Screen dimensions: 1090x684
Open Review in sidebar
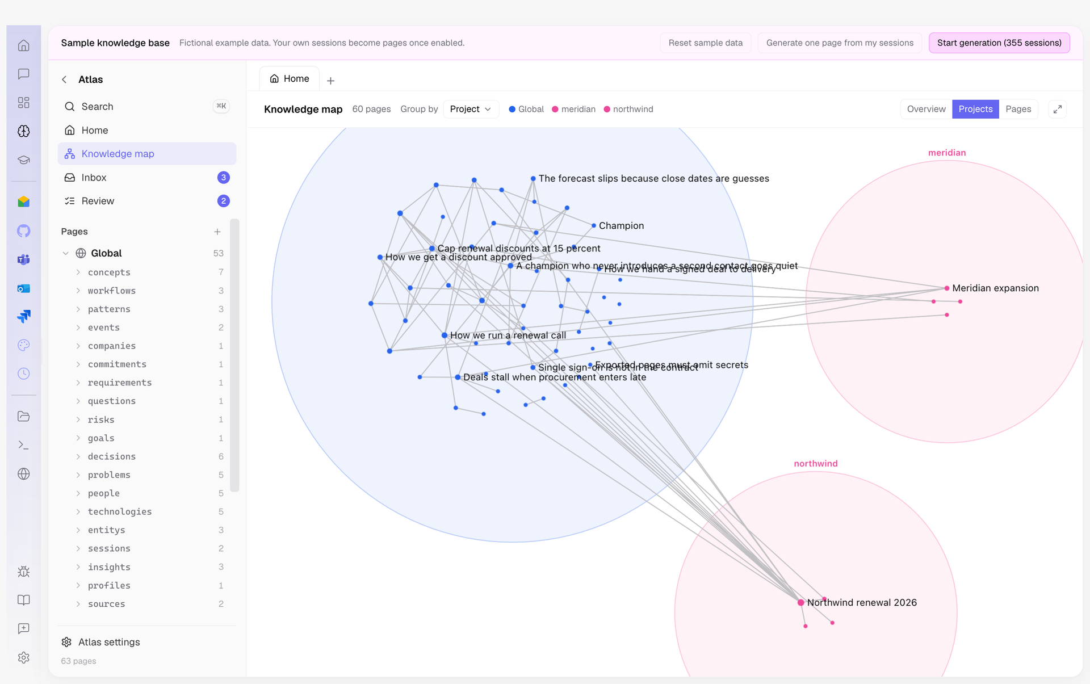[x=147, y=201]
